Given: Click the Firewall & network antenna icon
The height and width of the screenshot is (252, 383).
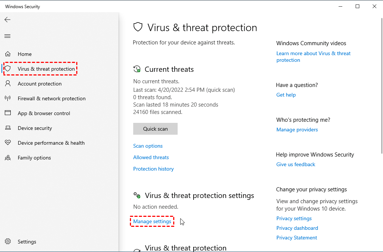Looking at the screenshot, I should pos(8,98).
